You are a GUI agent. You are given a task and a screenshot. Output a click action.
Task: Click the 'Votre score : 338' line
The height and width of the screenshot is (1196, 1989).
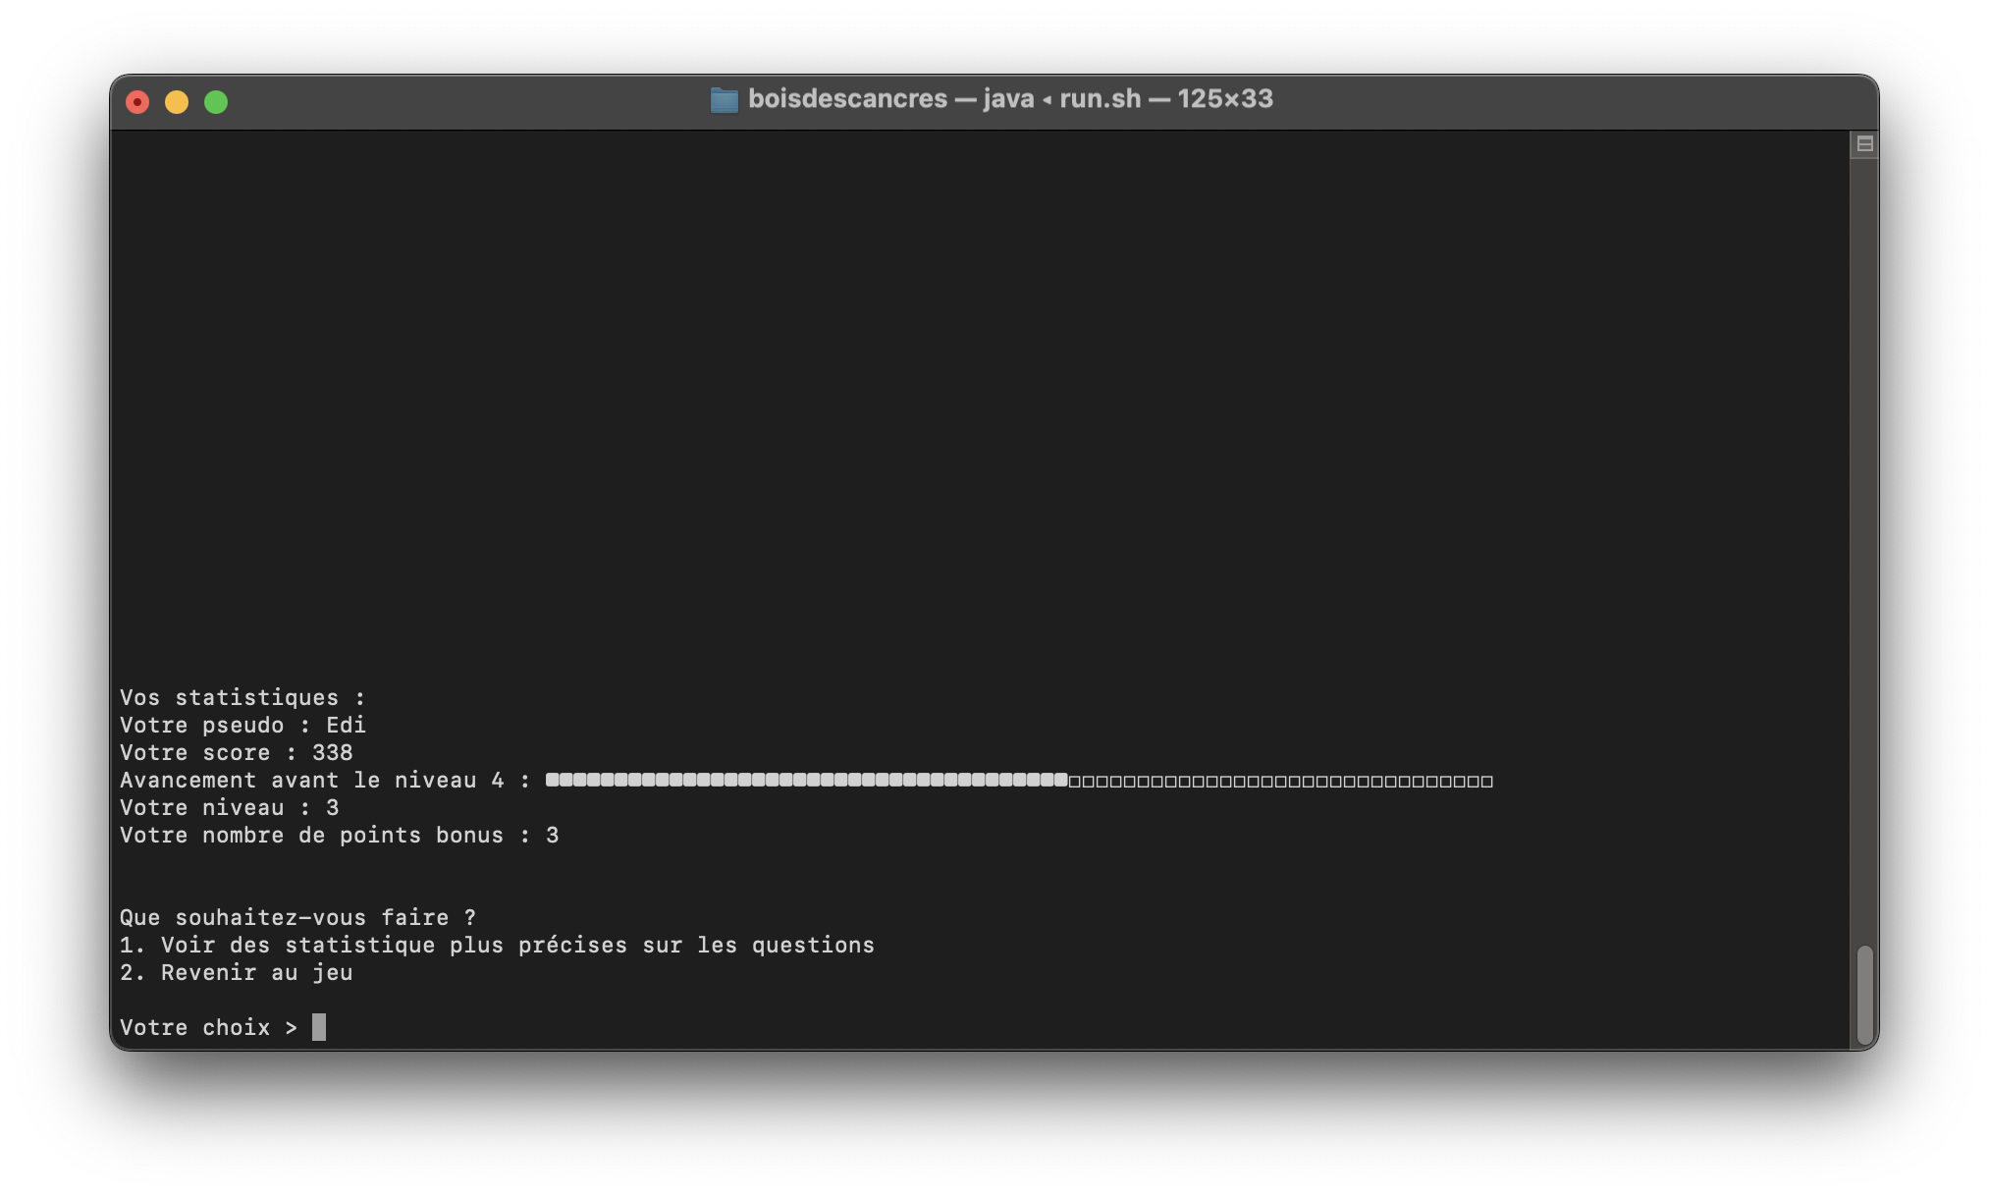[x=236, y=752]
